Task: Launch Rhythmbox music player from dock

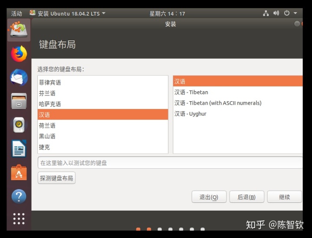Action: point(19,125)
